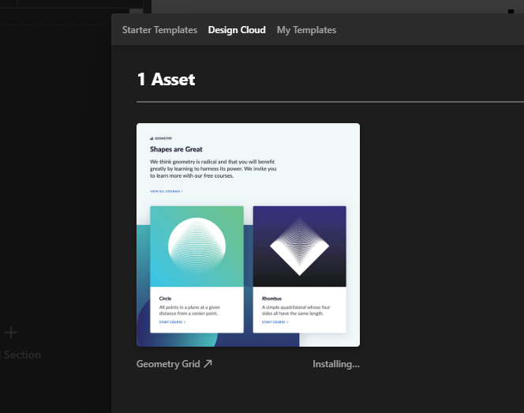The height and width of the screenshot is (413, 524).
Task: Click the plus icon above Section
Action: pyautogui.click(x=11, y=332)
